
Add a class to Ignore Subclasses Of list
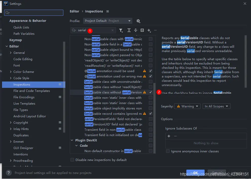169,136
